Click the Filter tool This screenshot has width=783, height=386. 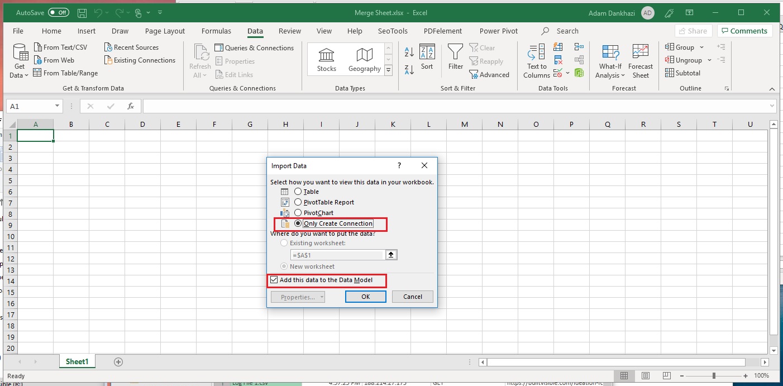[455, 59]
